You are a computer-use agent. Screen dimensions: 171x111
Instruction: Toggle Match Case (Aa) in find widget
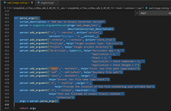pyautogui.click(x=170, y=13)
